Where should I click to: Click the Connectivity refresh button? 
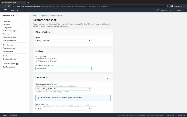click(107, 78)
